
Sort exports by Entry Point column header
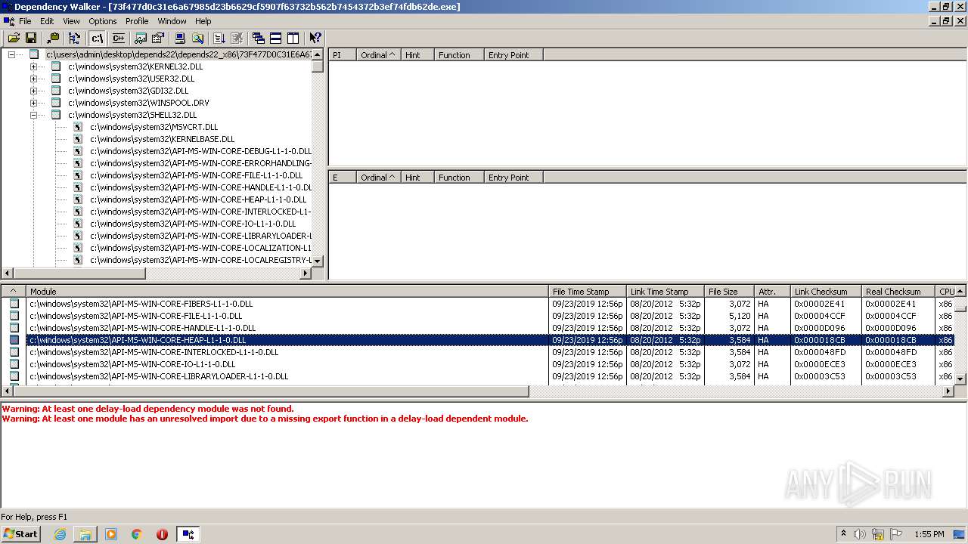pos(513,178)
